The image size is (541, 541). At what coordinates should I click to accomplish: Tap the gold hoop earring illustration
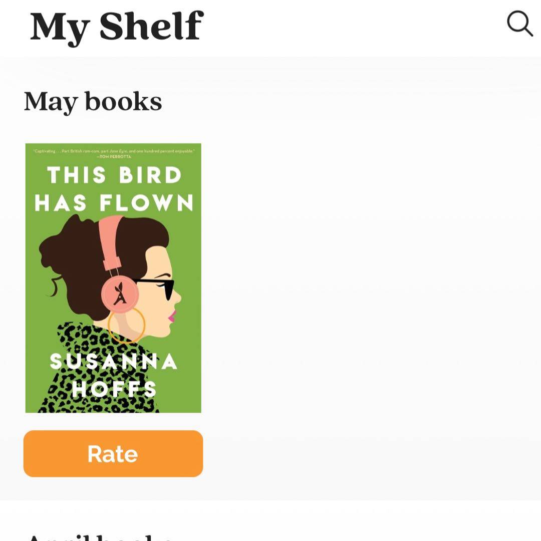pos(126,326)
